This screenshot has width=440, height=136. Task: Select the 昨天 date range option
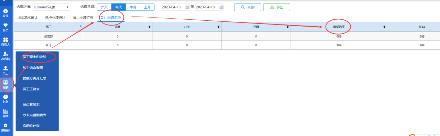click(104, 7)
